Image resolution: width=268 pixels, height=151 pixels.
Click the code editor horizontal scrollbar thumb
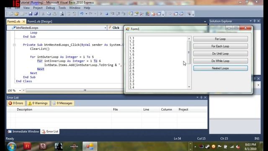tap(85, 91)
